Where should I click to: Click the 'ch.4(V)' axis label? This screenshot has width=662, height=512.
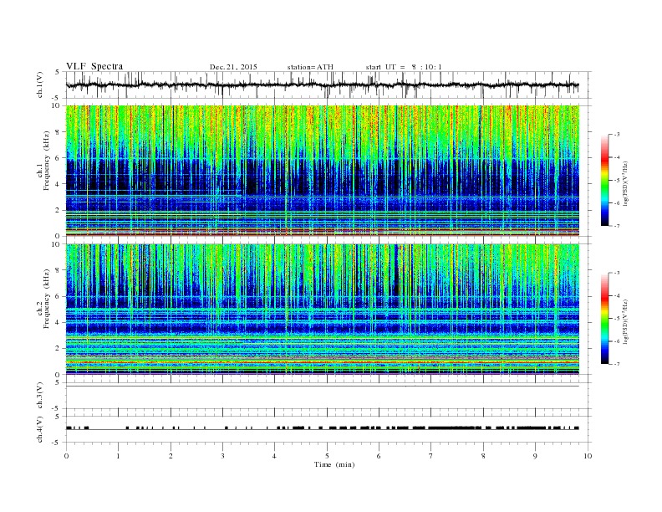(x=40, y=429)
